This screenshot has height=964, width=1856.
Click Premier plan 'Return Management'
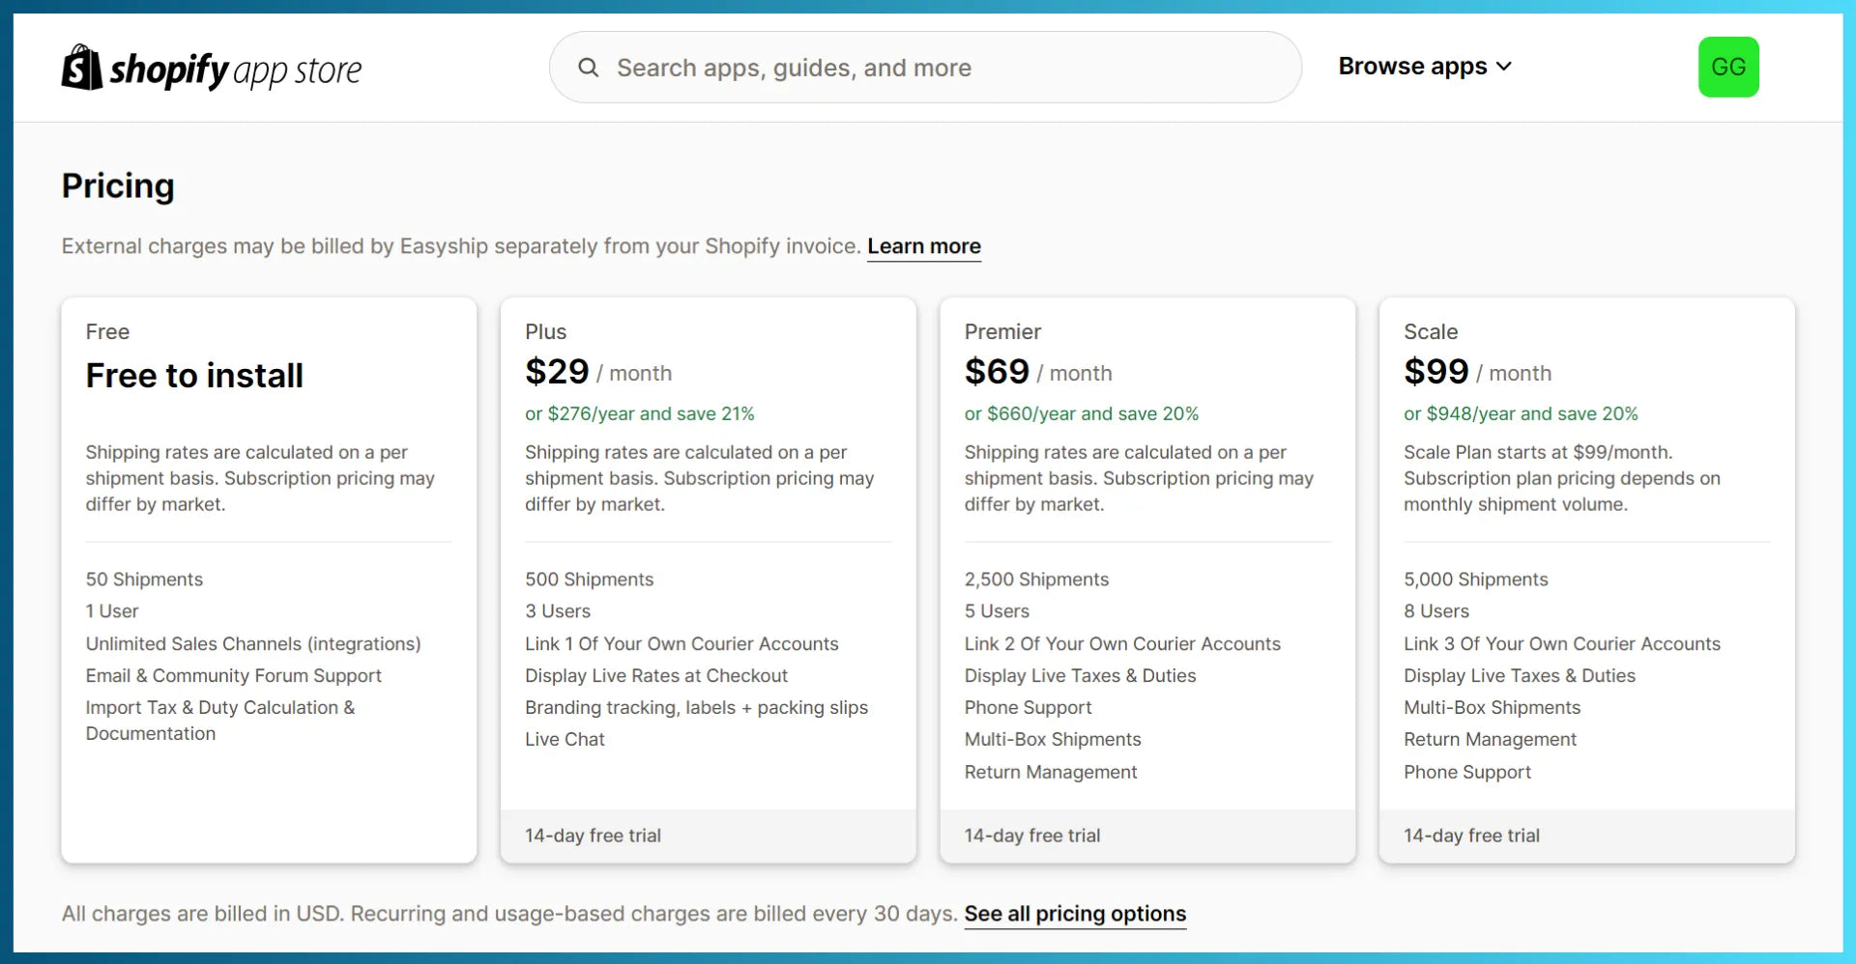pyautogui.click(x=1051, y=772)
